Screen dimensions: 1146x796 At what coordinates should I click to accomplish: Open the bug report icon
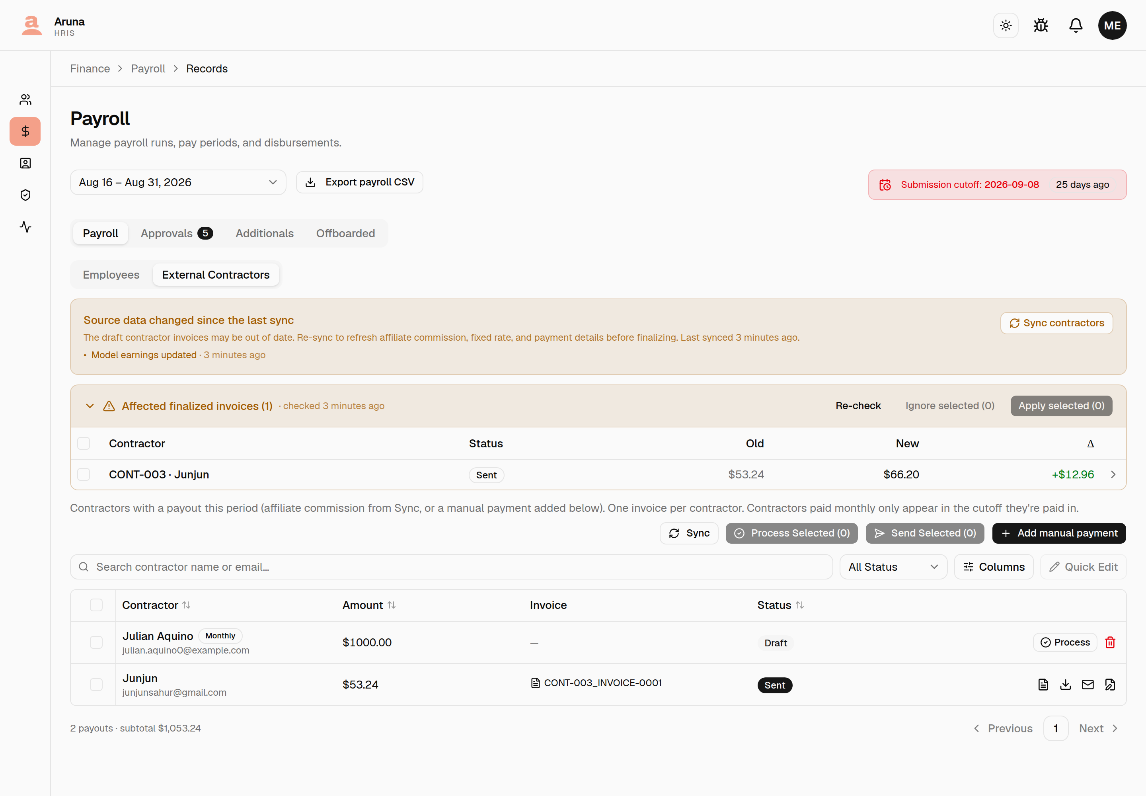[x=1040, y=25]
